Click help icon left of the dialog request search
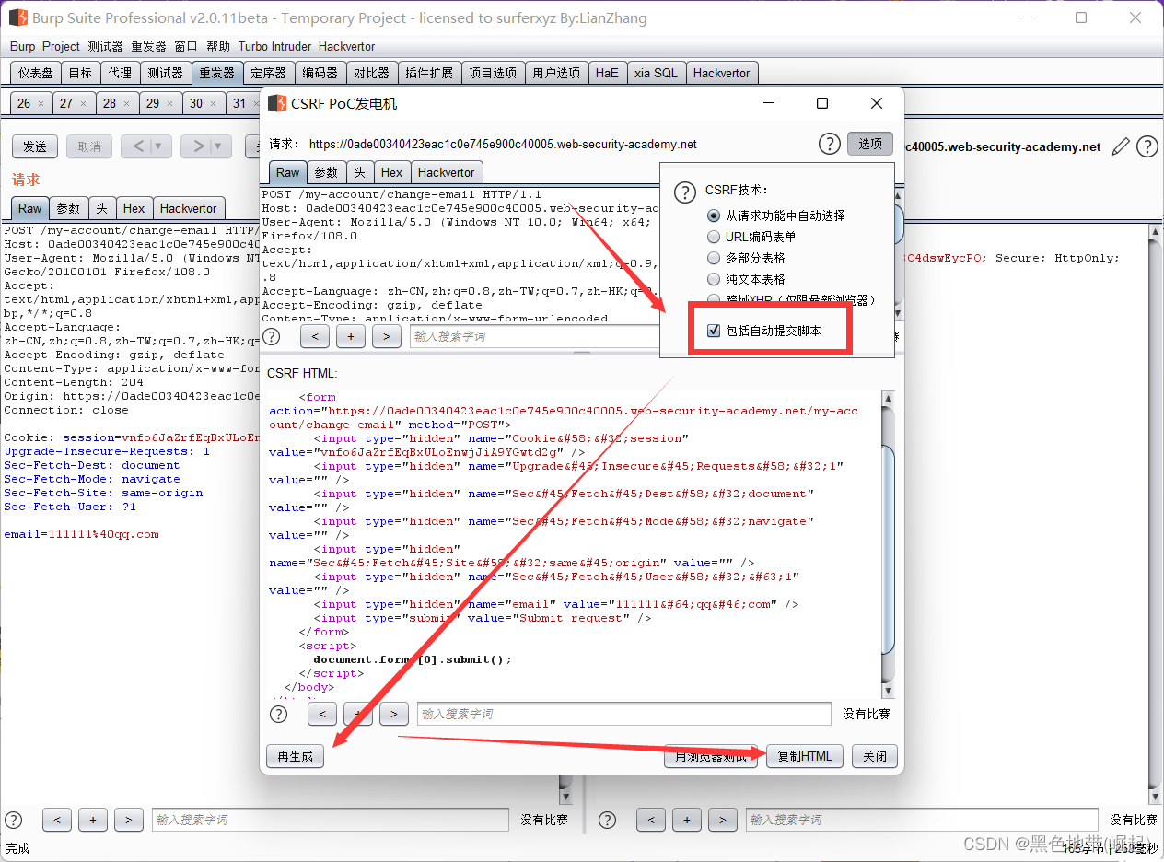The image size is (1164, 862). (272, 336)
